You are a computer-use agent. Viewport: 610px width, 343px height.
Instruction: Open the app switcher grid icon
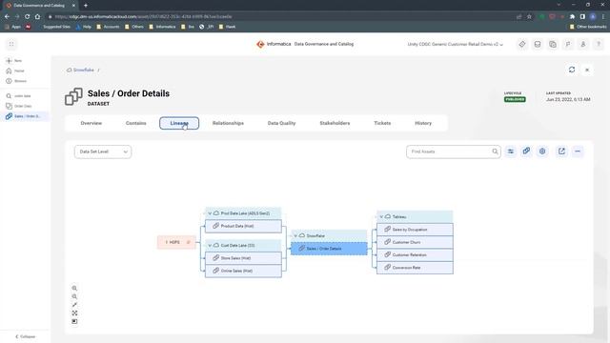click(x=11, y=44)
